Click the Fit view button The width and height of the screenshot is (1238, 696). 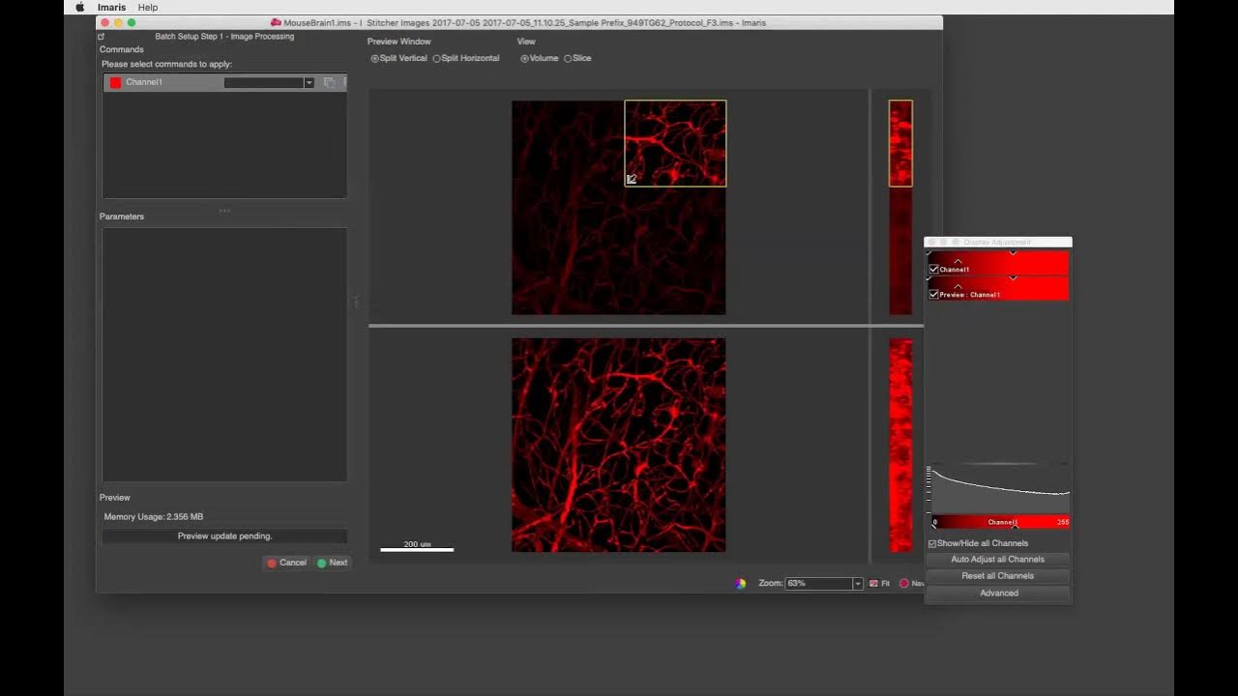[x=879, y=583]
